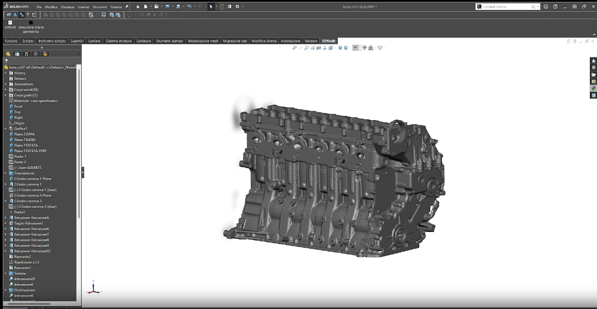Switch to the Schizzo tab
The width and height of the screenshot is (597, 309).
28,41
